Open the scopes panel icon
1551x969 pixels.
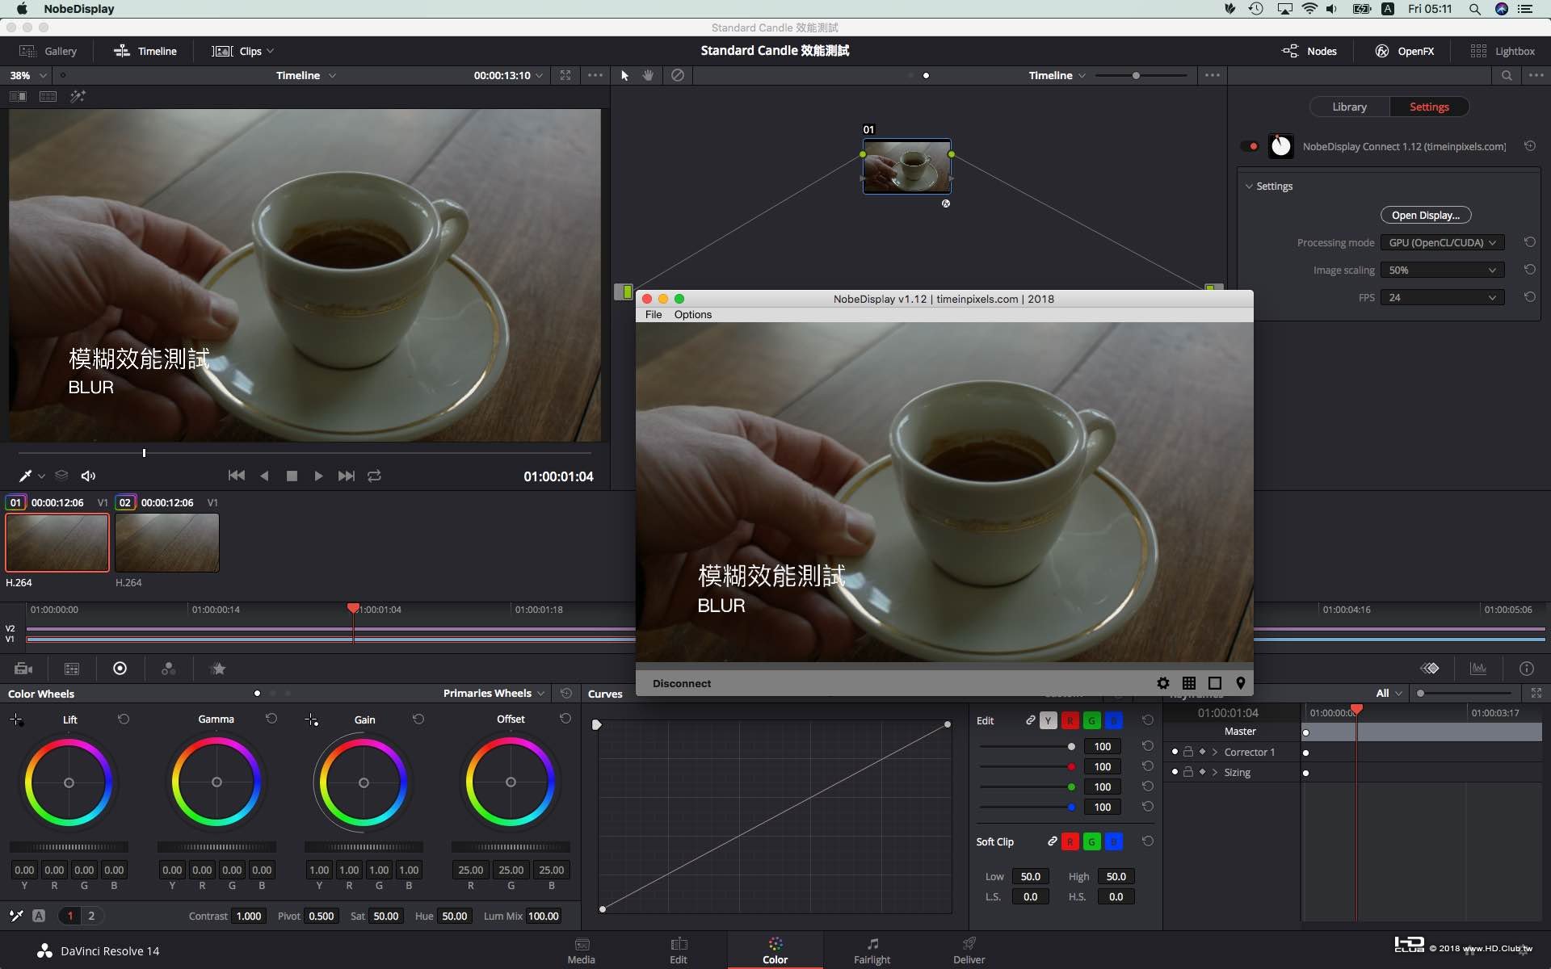coord(1477,669)
